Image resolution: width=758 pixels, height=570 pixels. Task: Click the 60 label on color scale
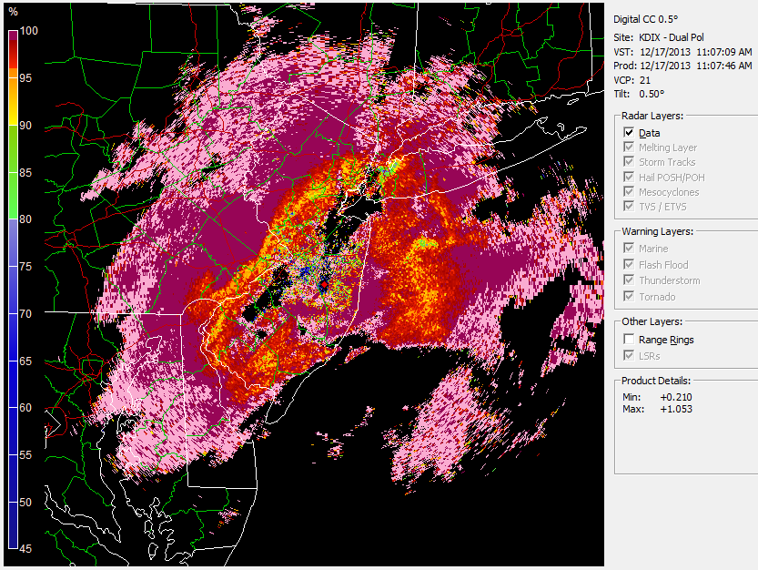point(25,408)
